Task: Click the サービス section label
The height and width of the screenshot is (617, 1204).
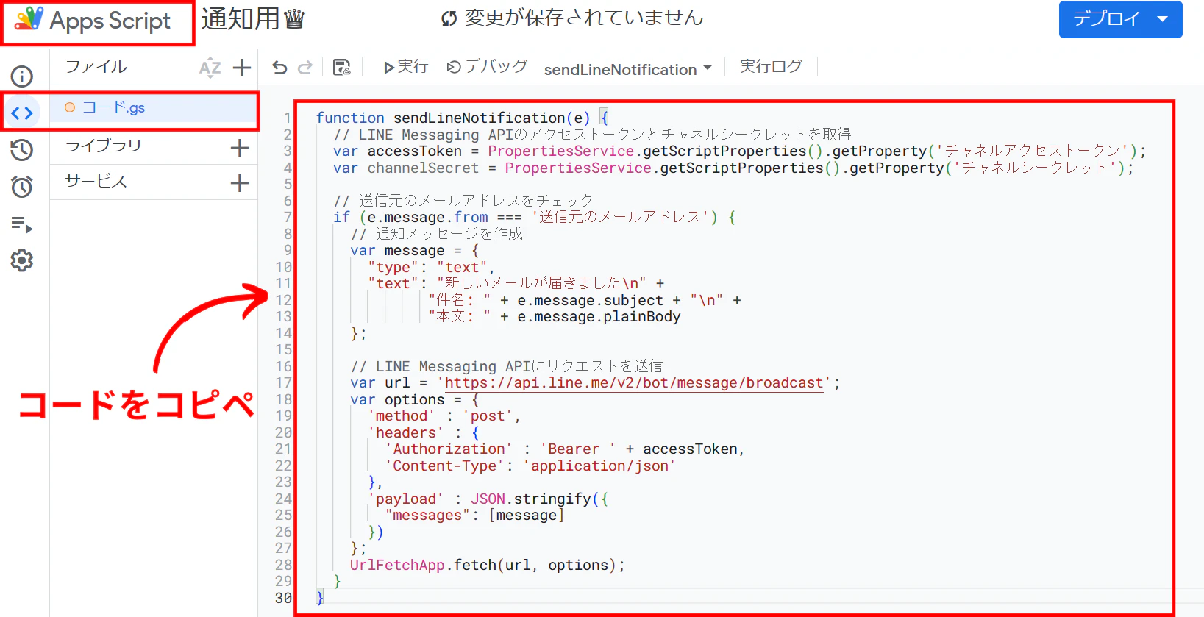Action: click(x=96, y=181)
